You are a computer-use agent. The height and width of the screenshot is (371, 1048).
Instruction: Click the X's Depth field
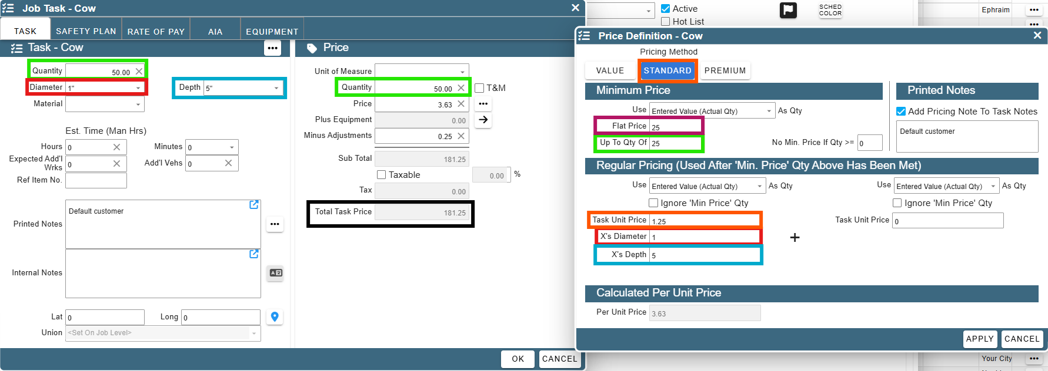[x=705, y=255]
